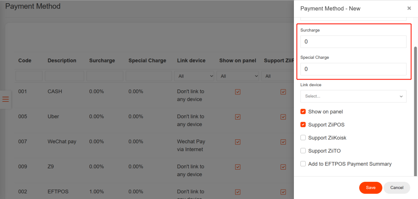Uncheck the Show on panel checkbox
The height and width of the screenshot is (199, 418).
click(x=303, y=112)
